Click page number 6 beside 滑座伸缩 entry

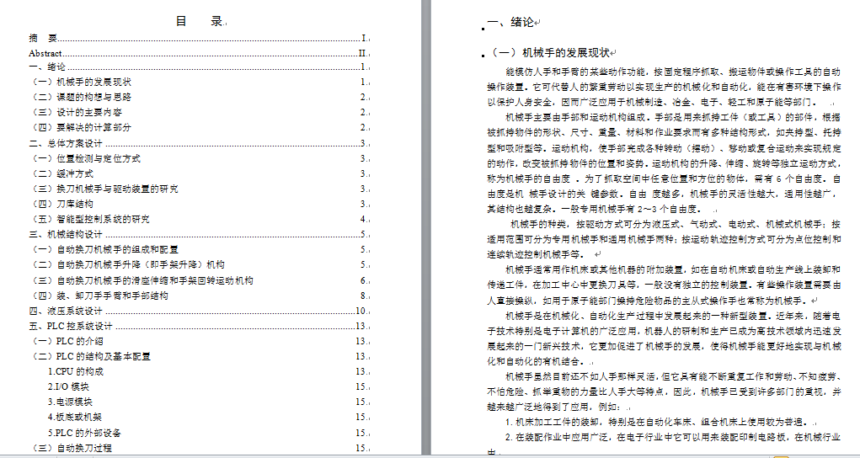(363, 281)
